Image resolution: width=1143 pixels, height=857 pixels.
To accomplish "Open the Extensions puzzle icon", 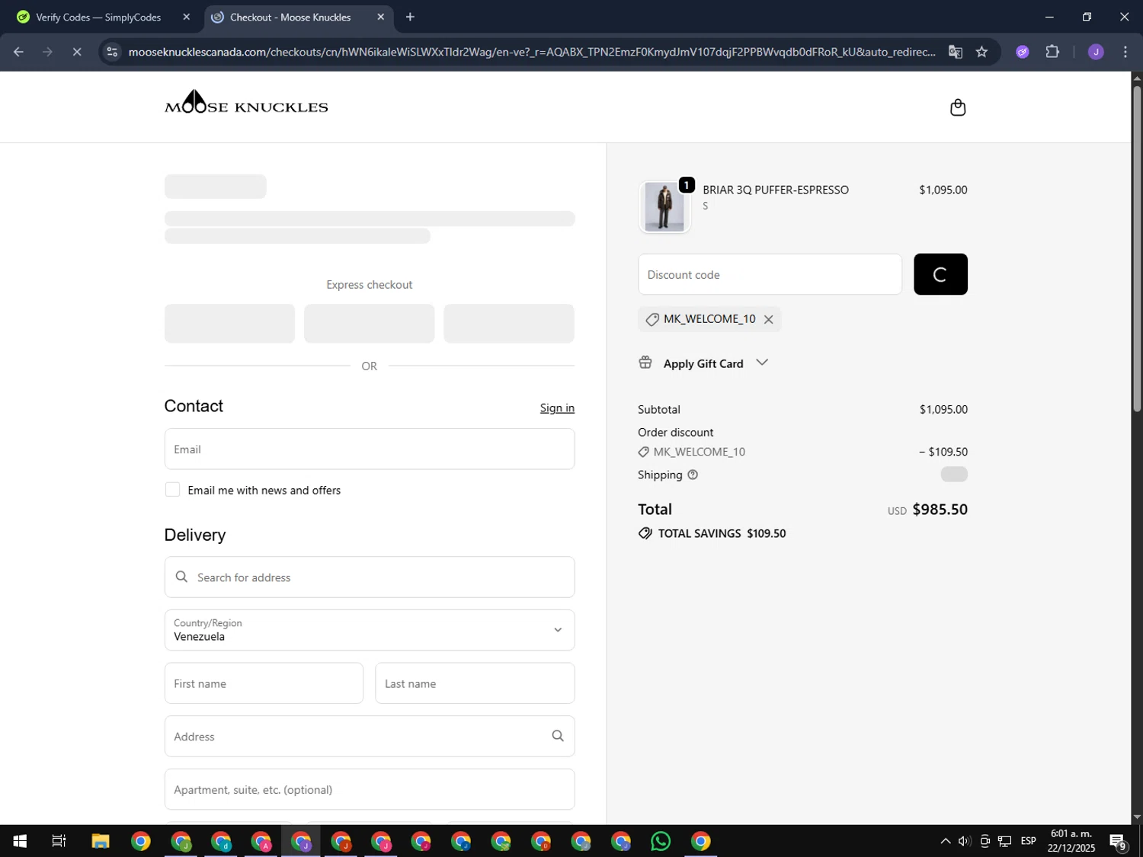I will [x=1052, y=52].
